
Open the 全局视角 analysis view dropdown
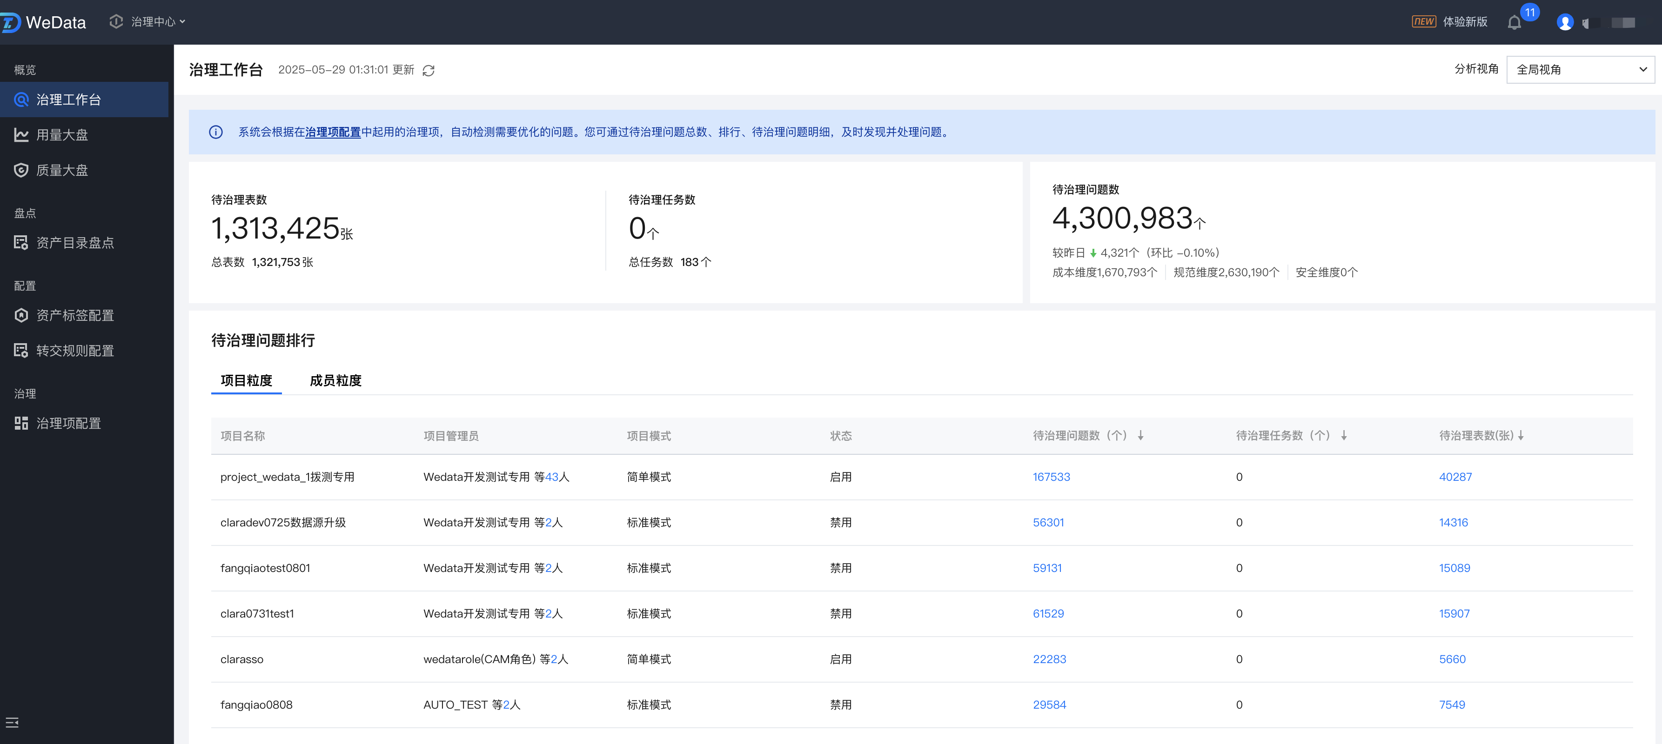1580,70
